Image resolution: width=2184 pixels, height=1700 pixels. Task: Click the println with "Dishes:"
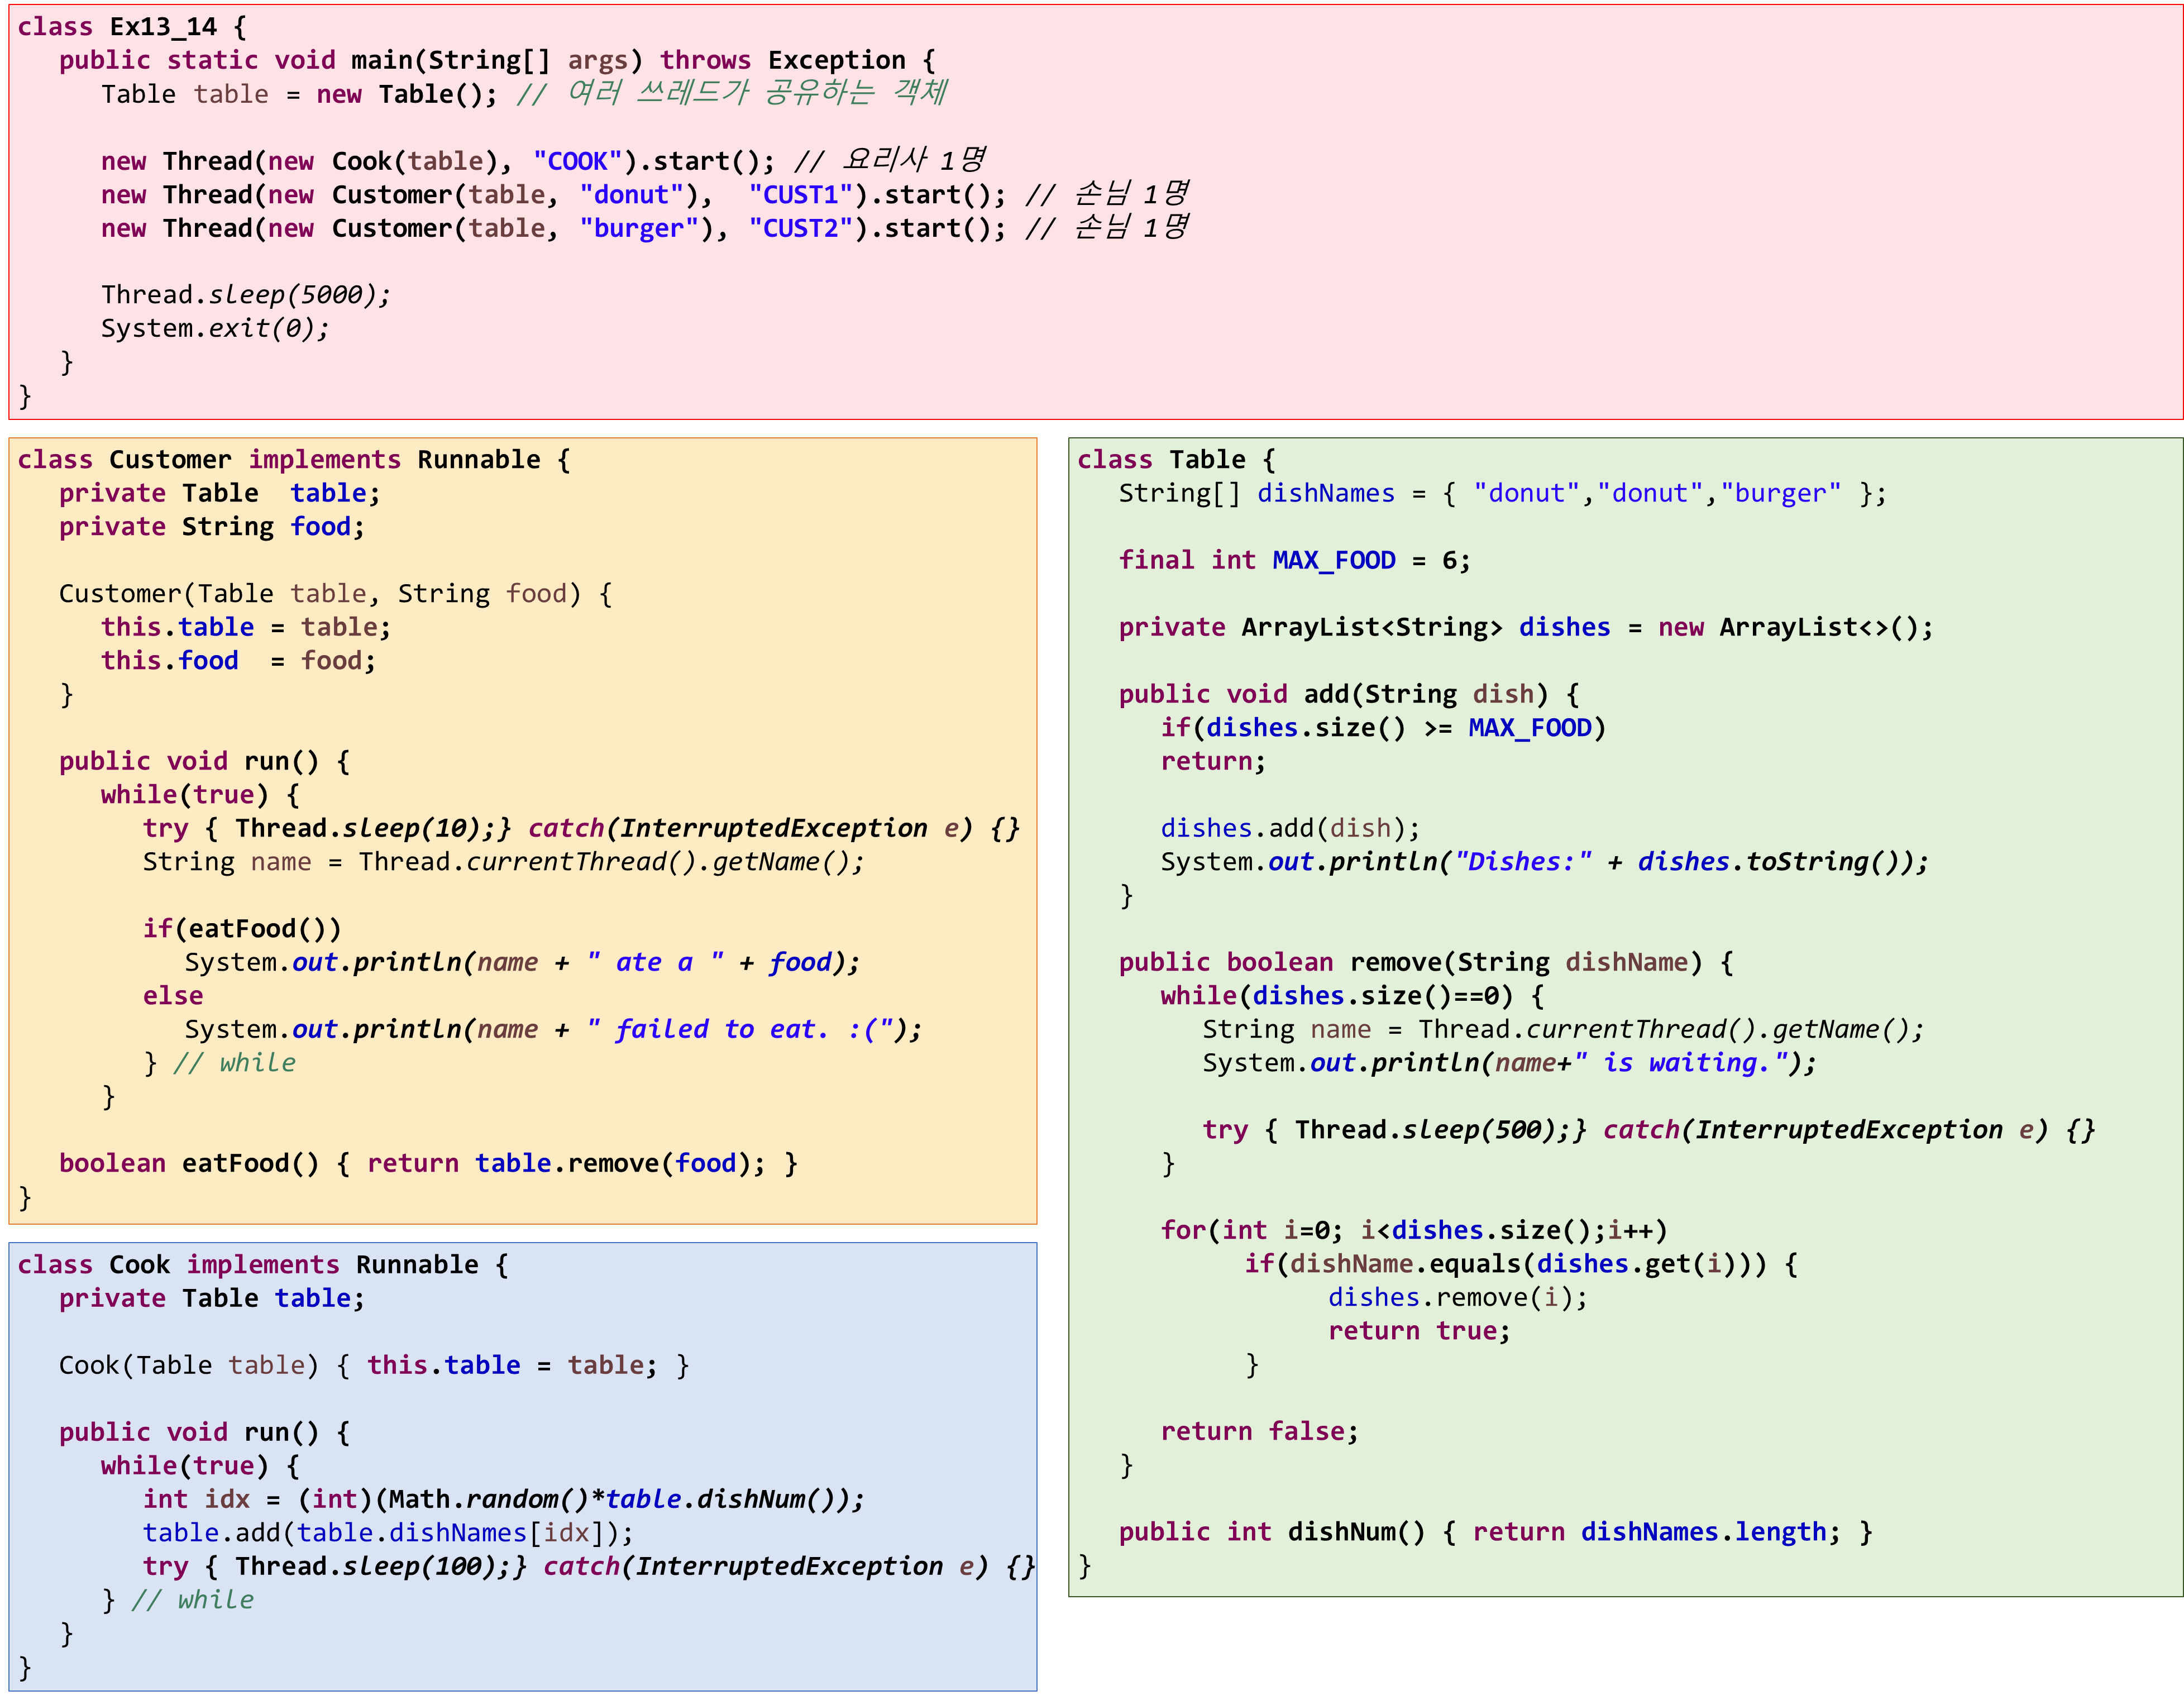coord(1545,862)
